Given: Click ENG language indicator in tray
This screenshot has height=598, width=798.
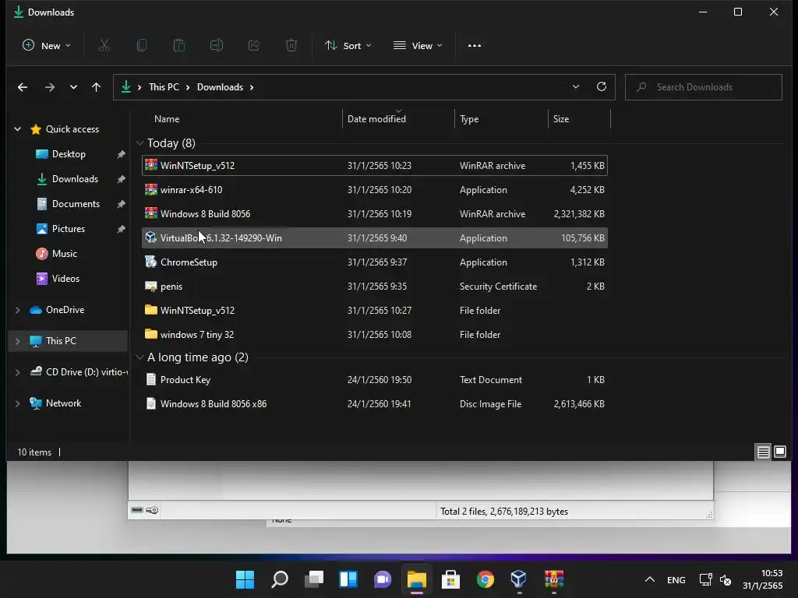Looking at the screenshot, I should [x=676, y=579].
